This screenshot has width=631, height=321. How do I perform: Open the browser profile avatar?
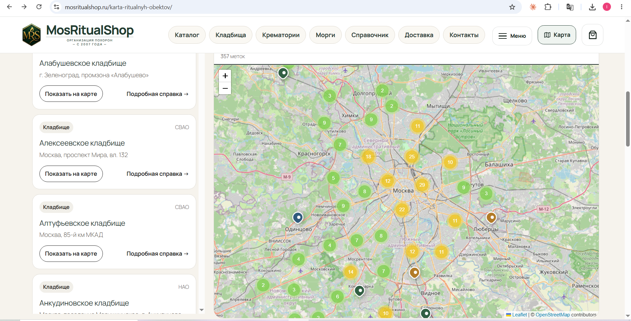tap(607, 7)
